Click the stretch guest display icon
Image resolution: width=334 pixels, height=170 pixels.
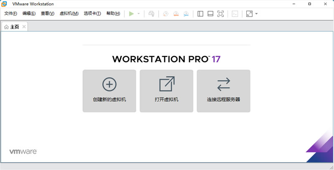point(249,14)
